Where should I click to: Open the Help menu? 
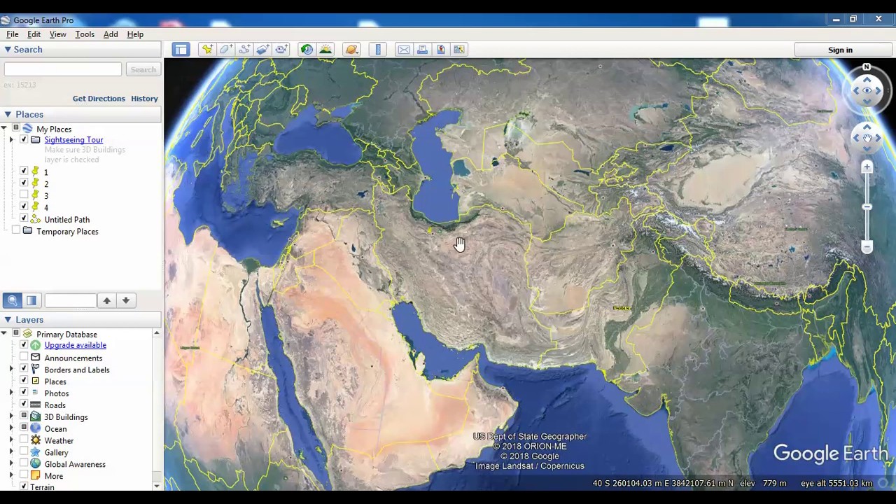point(135,34)
